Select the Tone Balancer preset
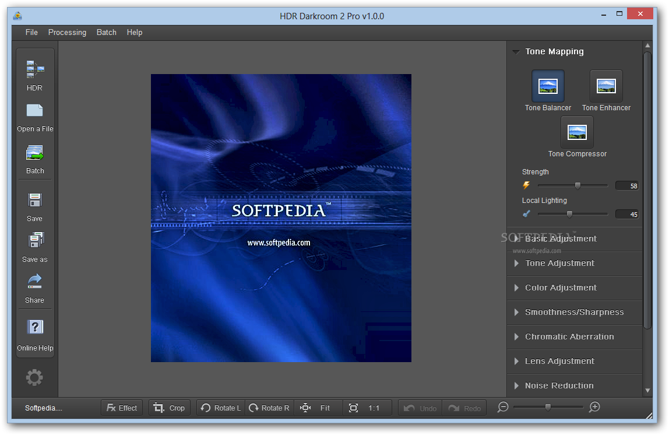The height and width of the screenshot is (435, 669). point(548,86)
